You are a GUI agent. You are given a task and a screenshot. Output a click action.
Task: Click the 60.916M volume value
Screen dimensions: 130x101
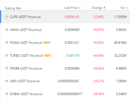coord(120,43)
